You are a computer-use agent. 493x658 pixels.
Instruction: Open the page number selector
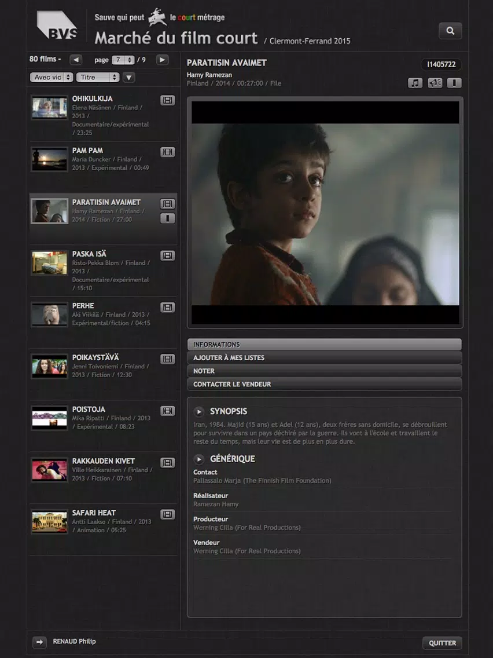click(x=123, y=60)
